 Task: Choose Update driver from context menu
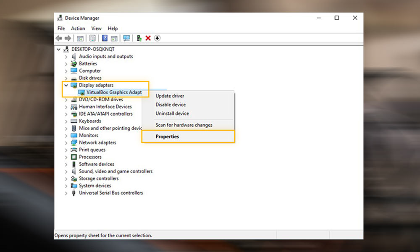(170, 96)
